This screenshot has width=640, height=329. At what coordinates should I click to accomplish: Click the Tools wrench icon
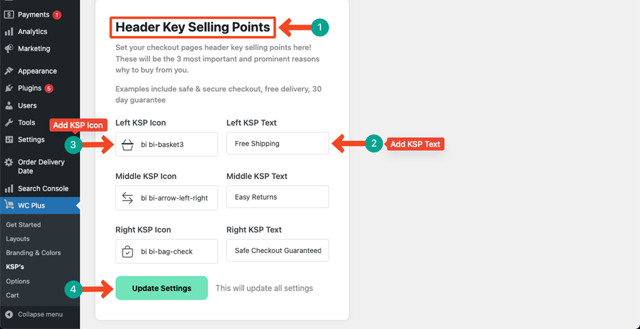coord(9,123)
